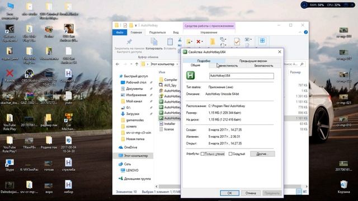Open Предыдущие версии properties tab
Screen dimensions: 358x201
click(x=253, y=61)
